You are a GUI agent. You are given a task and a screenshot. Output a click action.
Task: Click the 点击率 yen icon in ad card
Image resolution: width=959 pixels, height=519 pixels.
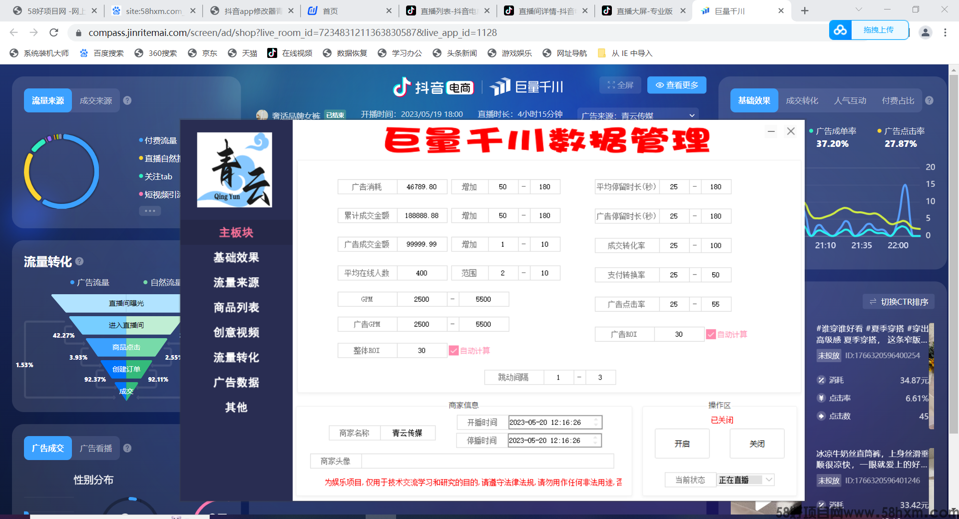point(821,398)
